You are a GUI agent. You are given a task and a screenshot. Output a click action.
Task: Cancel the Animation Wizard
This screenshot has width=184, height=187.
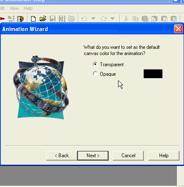128,156
